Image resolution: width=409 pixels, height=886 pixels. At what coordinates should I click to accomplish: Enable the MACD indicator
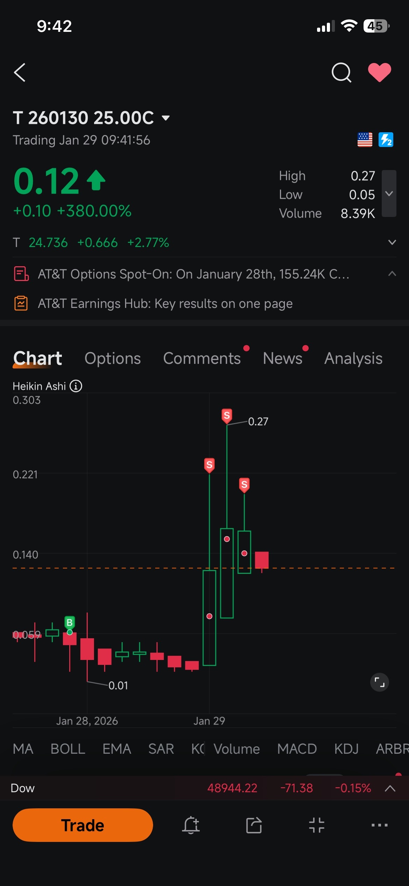point(297,749)
